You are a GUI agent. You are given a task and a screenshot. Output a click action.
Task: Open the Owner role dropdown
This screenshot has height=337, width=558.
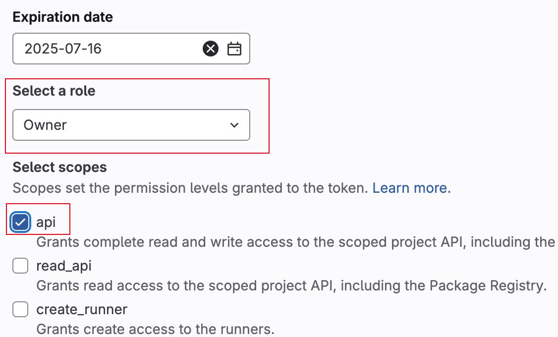click(131, 125)
